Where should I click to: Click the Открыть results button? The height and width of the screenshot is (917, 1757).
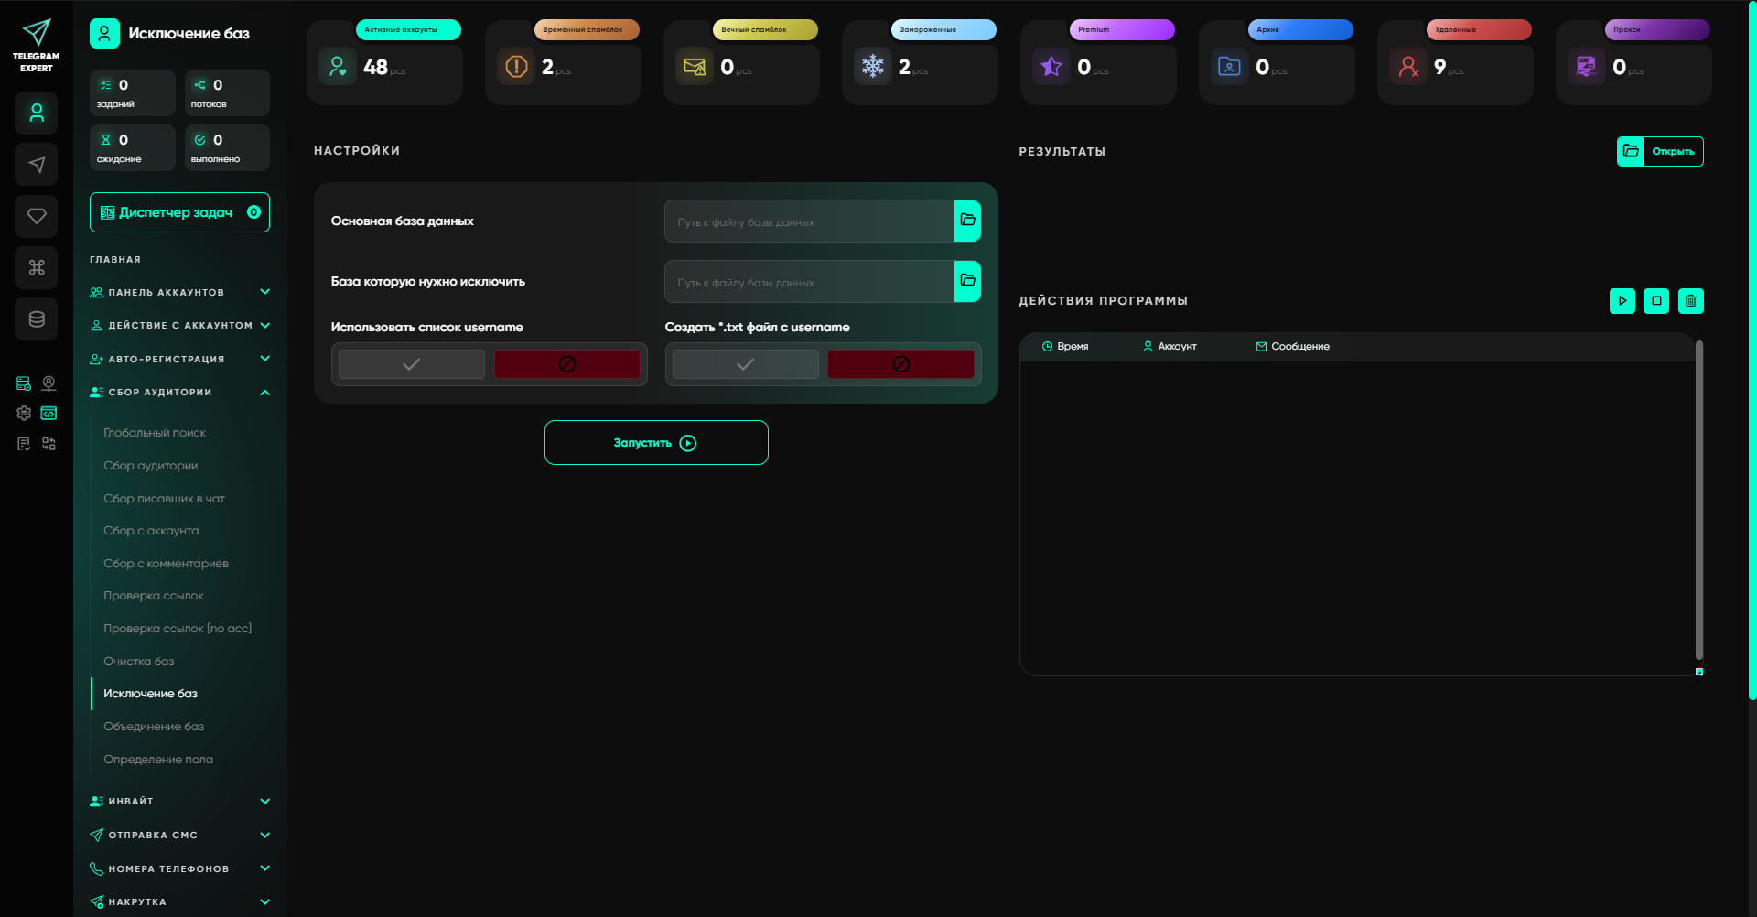click(x=1660, y=151)
